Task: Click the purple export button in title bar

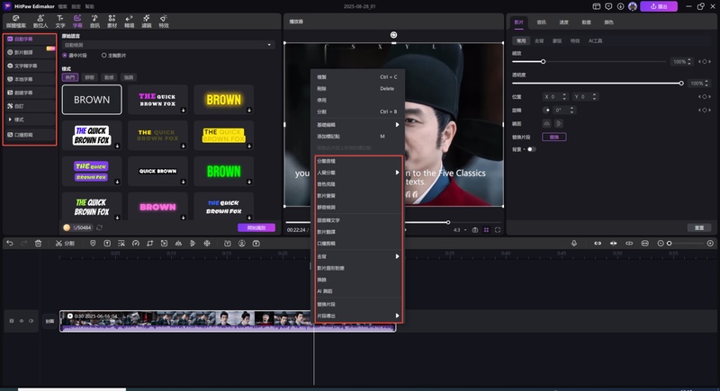Action: coord(659,6)
